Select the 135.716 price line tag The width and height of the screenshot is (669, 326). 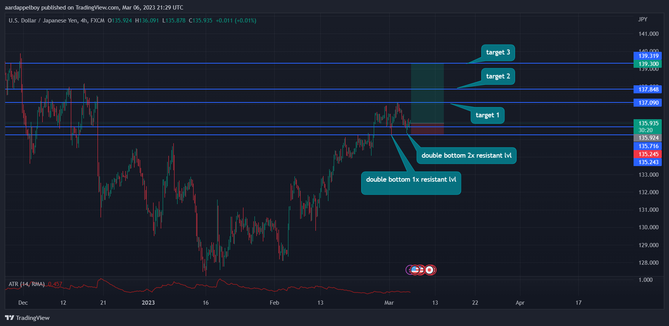click(648, 146)
